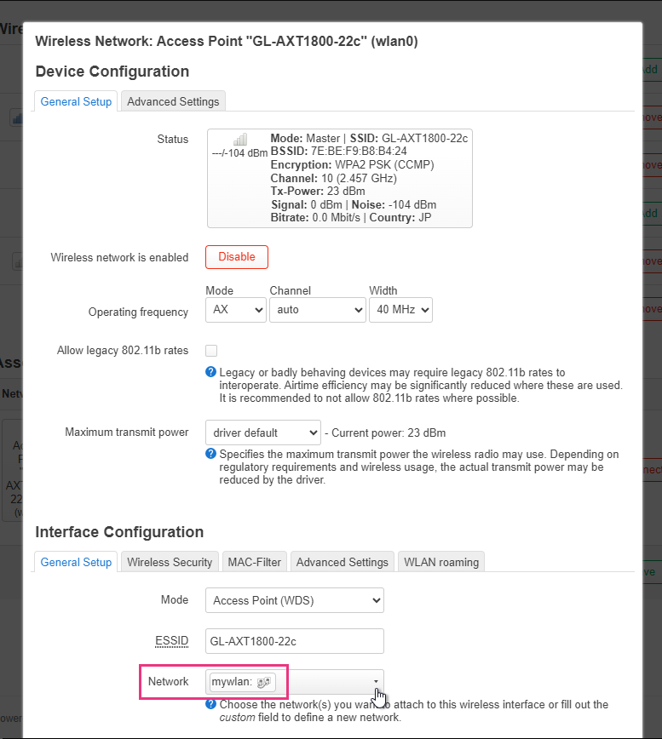
Task: Click 'Current power: 23 dBm' text
Action: (389, 433)
